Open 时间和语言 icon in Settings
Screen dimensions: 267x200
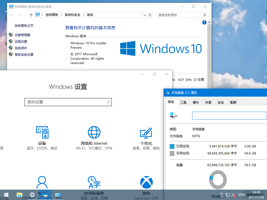click(94, 182)
